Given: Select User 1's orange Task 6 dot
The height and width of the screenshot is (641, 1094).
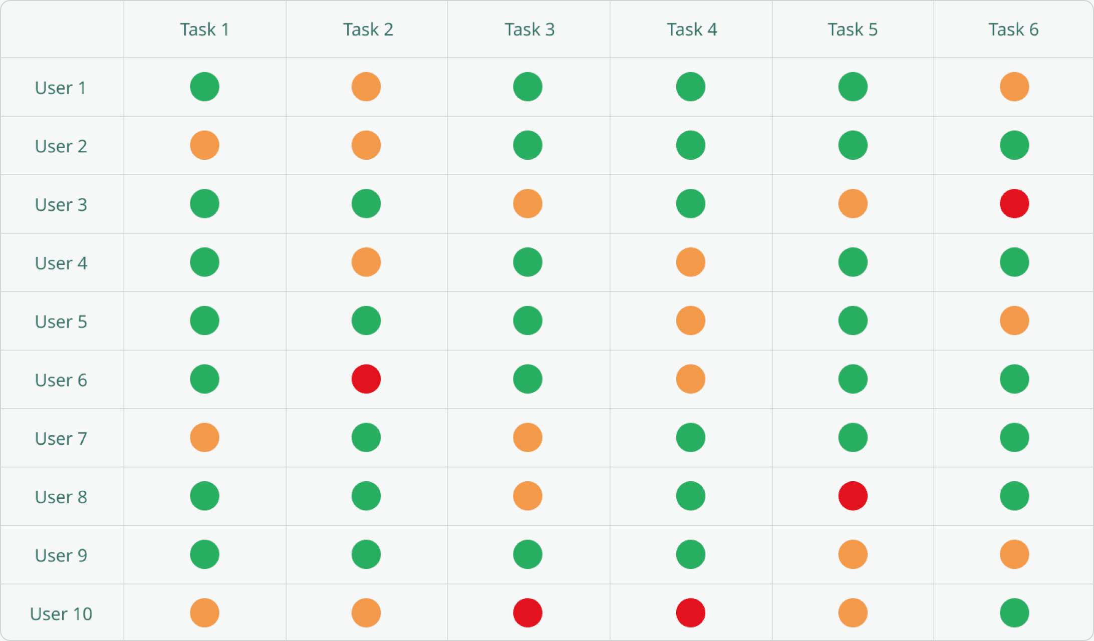Looking at the screenshot, I should point(1014,87).
